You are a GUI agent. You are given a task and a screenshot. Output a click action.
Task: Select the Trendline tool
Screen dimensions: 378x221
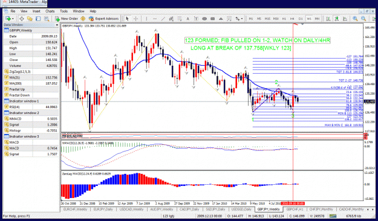point(163,19)
